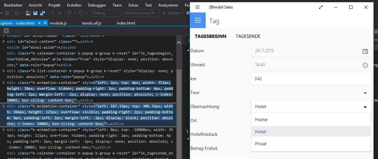Switch to the TAGESENDE tab

tap(248, 36)
